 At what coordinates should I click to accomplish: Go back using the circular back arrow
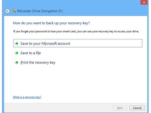coord(7,11)
